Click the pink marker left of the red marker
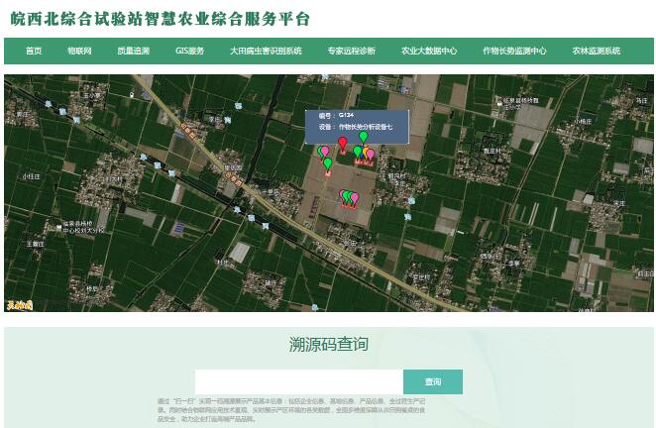Screen dimensions: 656x428 point(324,152)
